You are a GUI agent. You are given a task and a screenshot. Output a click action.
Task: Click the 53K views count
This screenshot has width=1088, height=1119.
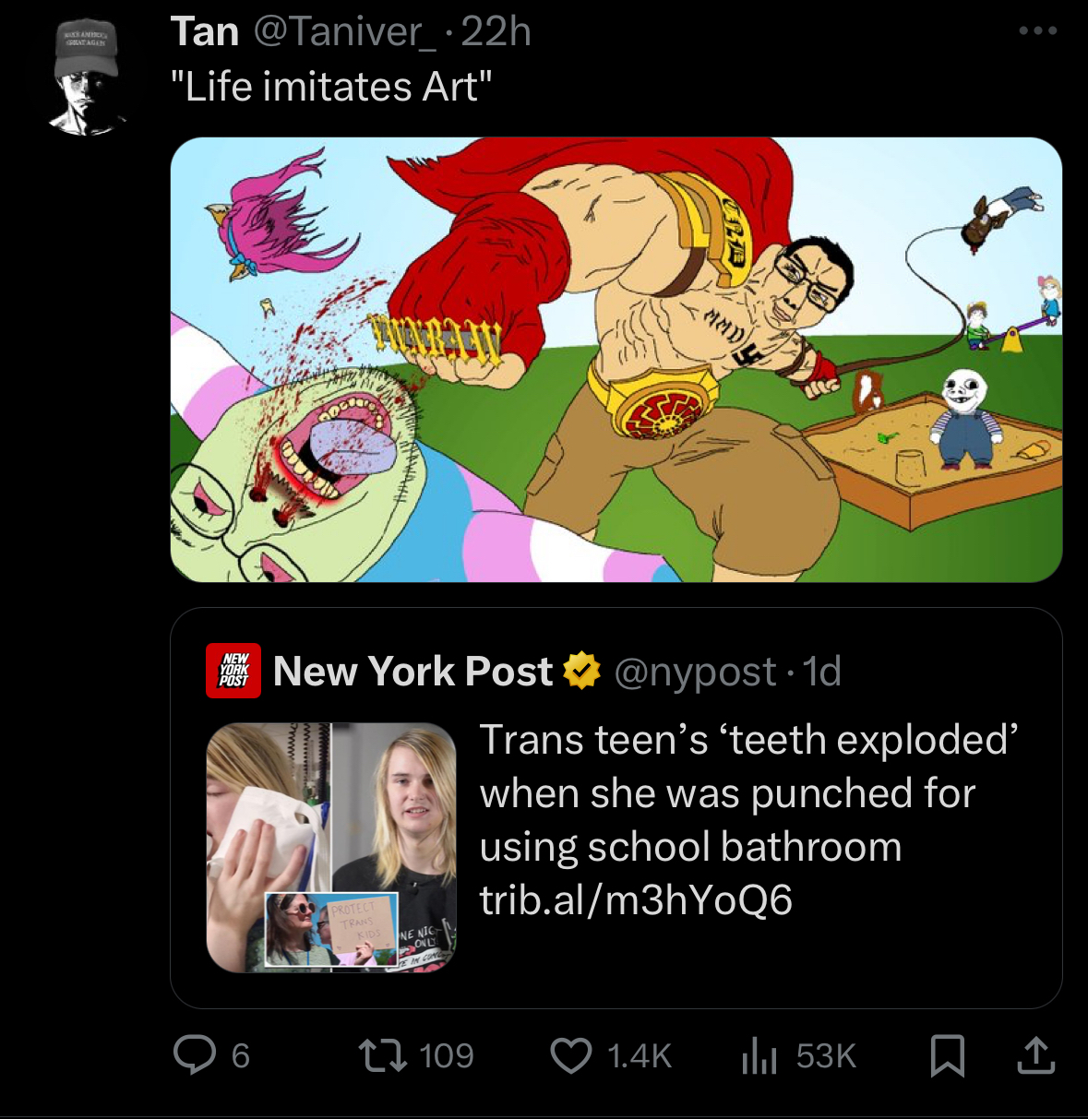pyautogui.click(x=826, y=1055)
